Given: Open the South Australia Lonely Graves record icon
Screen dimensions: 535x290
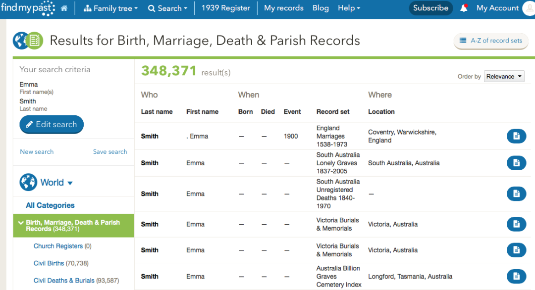Looking at the screenshot, I should 516,163.
